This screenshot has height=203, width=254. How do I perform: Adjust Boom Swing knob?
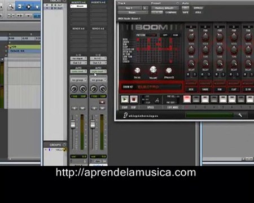tap(137, 70)
